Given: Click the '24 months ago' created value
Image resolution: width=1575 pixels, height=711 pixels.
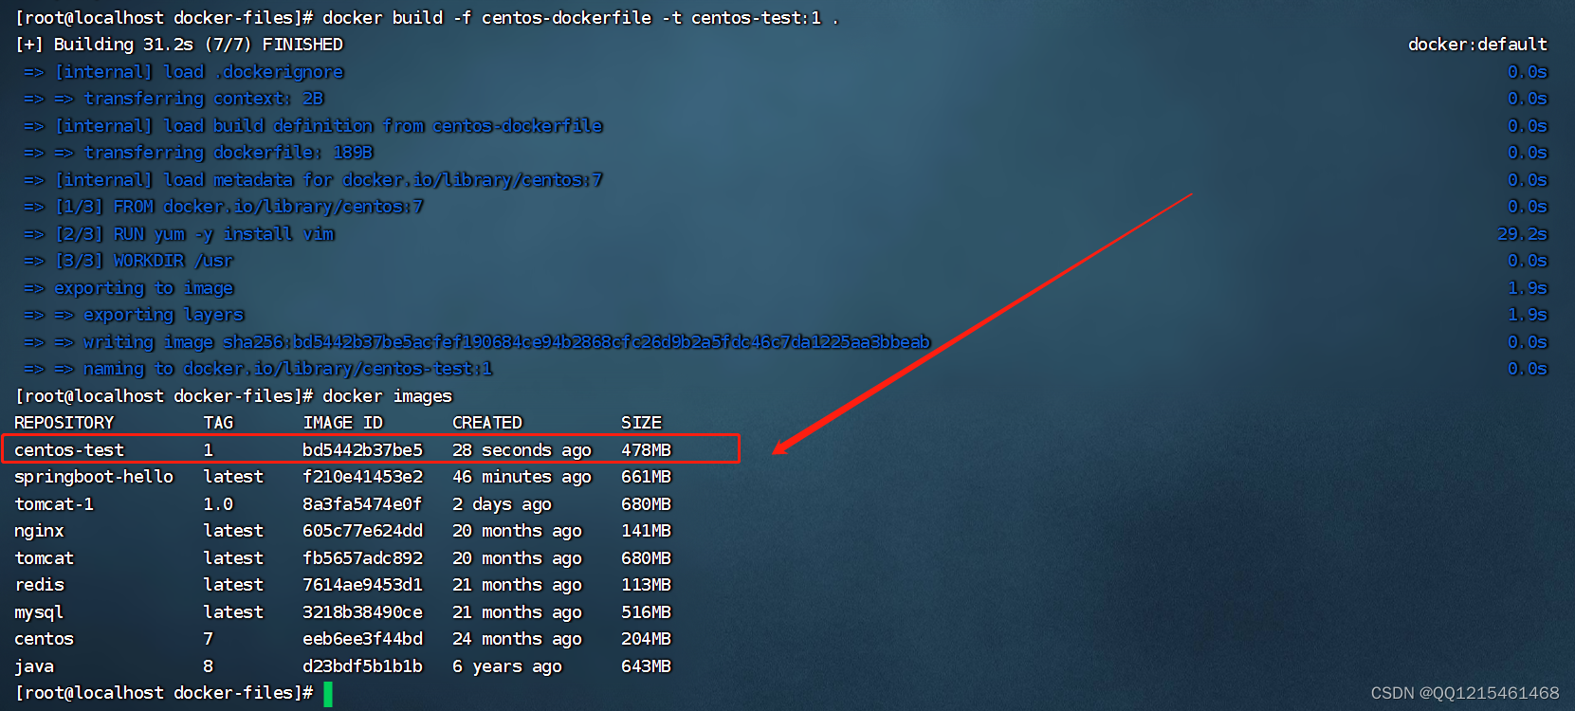Looking at the screenshot, I should (x=518, y=639).
